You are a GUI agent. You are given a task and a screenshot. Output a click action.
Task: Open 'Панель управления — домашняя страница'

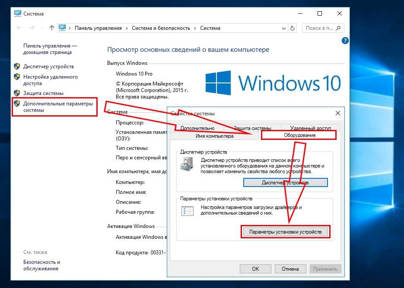(50, 49)
